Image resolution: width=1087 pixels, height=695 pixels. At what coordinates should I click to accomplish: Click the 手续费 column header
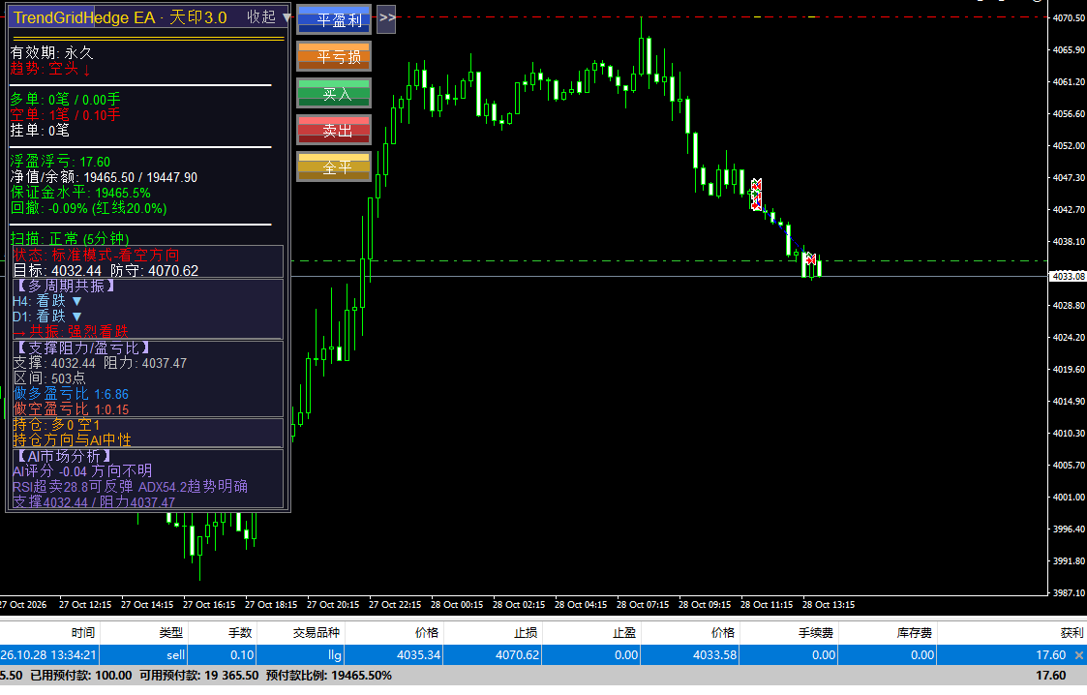815,633
